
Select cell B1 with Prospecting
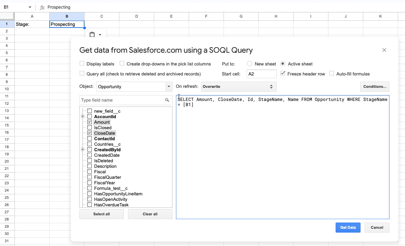pos(67,24)
